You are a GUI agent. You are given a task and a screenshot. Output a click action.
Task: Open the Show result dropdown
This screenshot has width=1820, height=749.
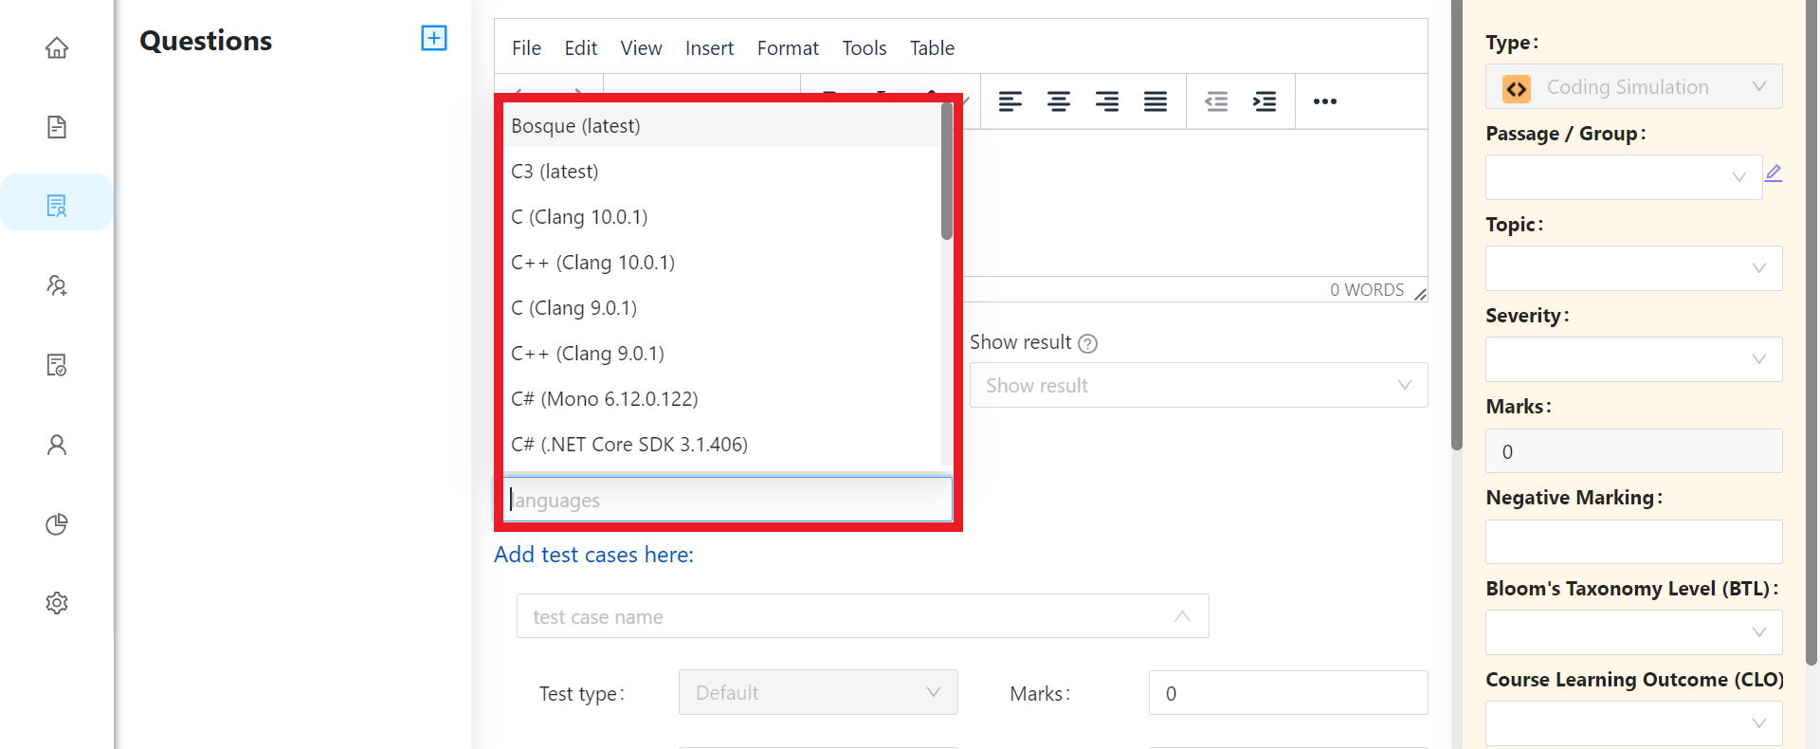tap(1198, 385)
